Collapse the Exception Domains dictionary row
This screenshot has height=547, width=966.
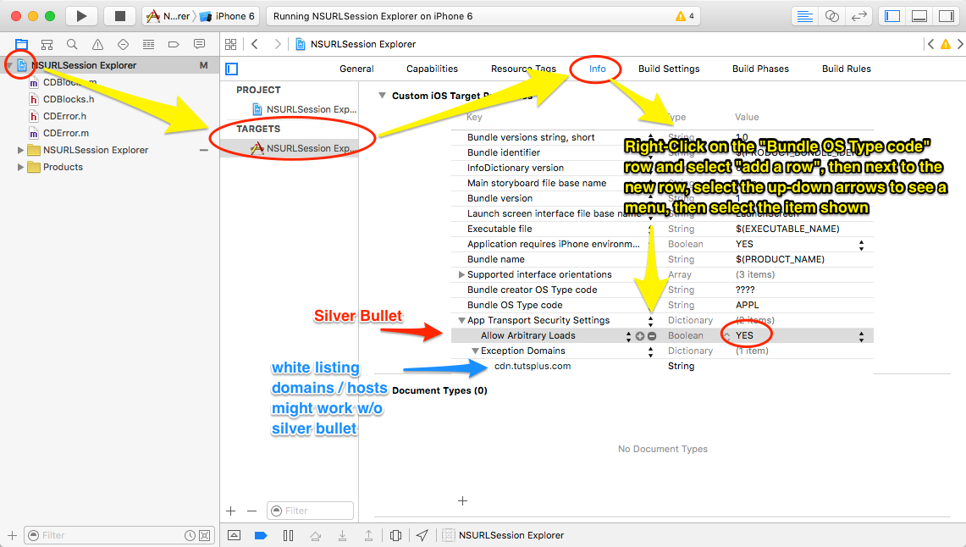pos(475,350)
